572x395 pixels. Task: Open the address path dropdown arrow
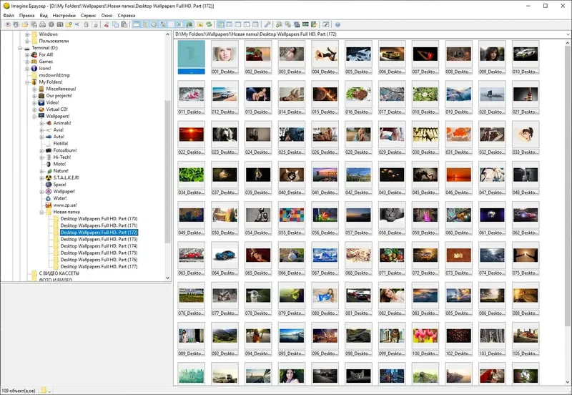(568, 34)
